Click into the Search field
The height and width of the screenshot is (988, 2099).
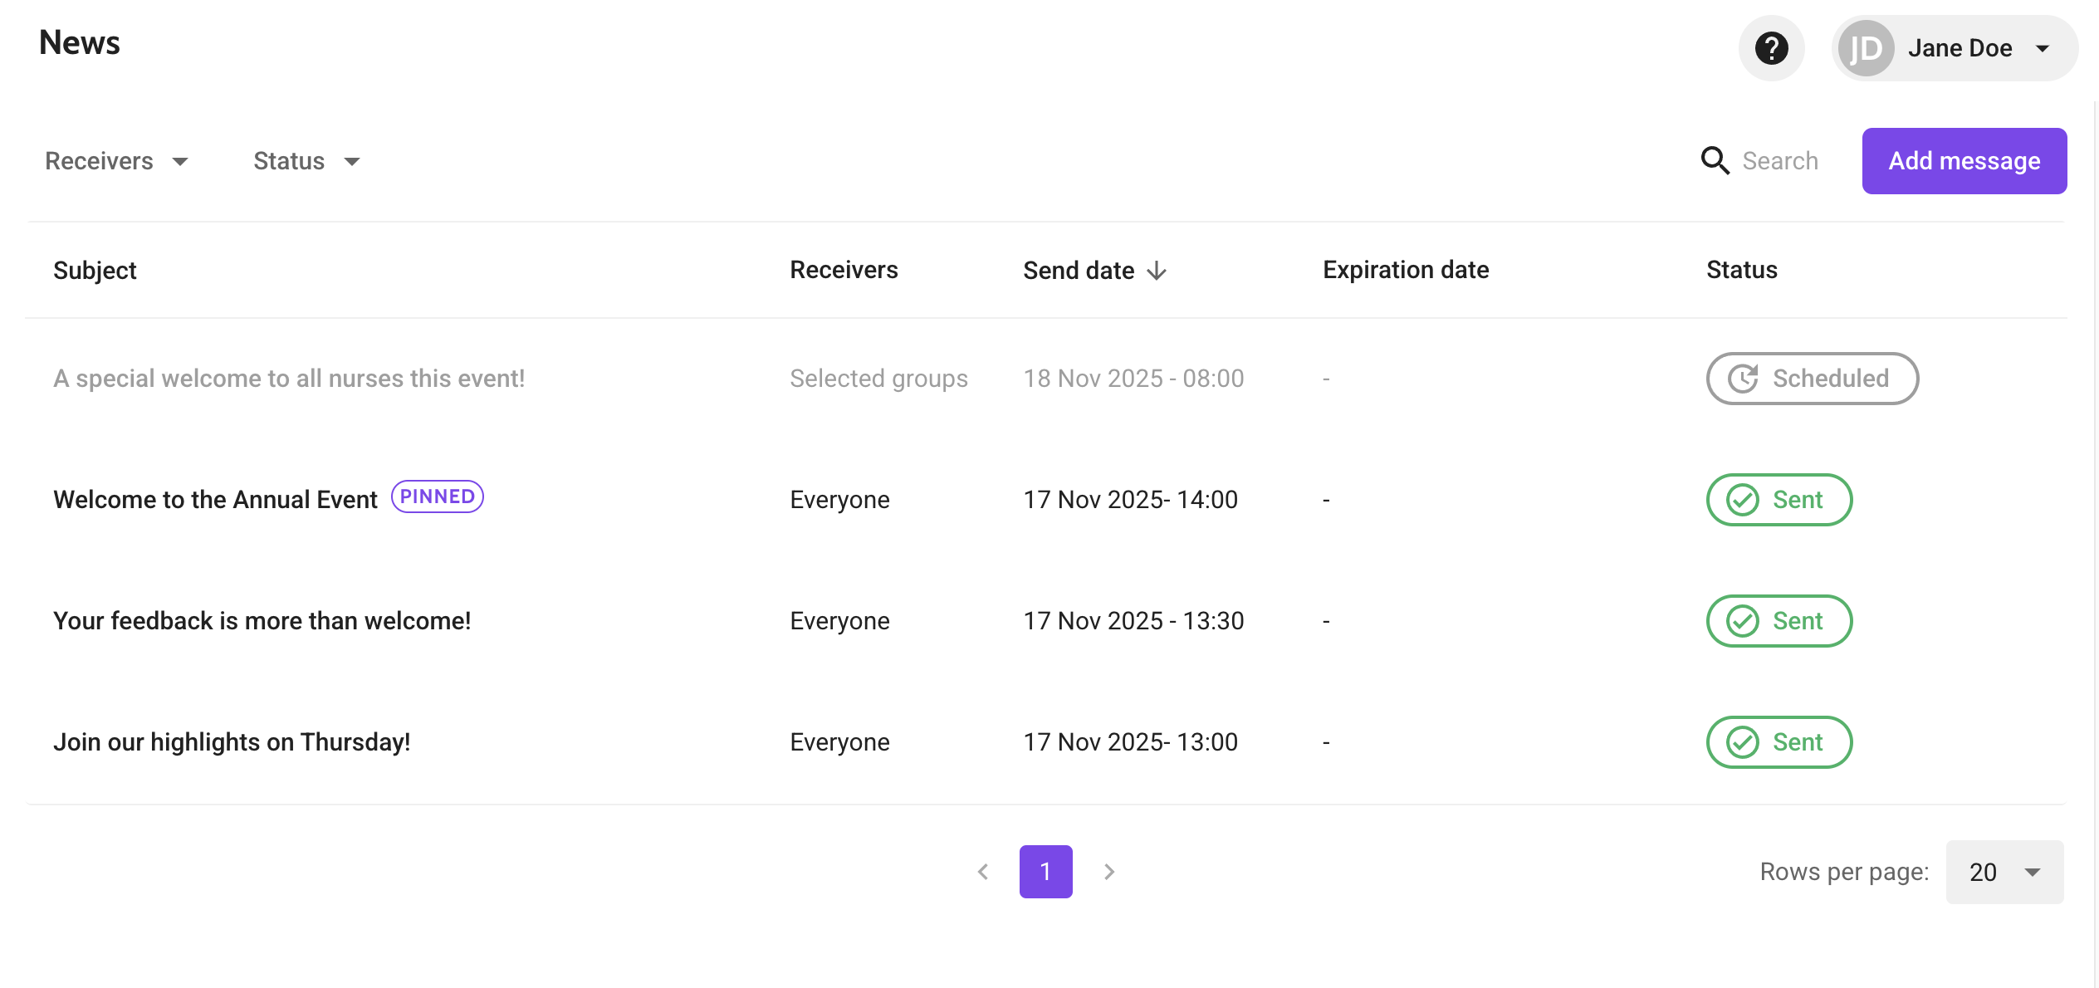(x=1780, y=161)
